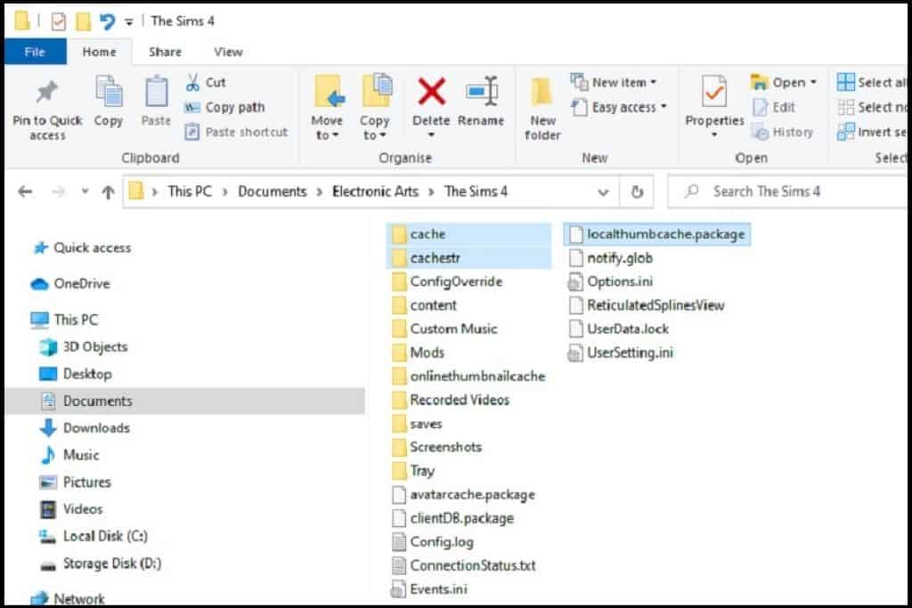Expand the Delete options arrow
Screen dimensions: 912x608
pyautogui.click(x=431, y=134)
